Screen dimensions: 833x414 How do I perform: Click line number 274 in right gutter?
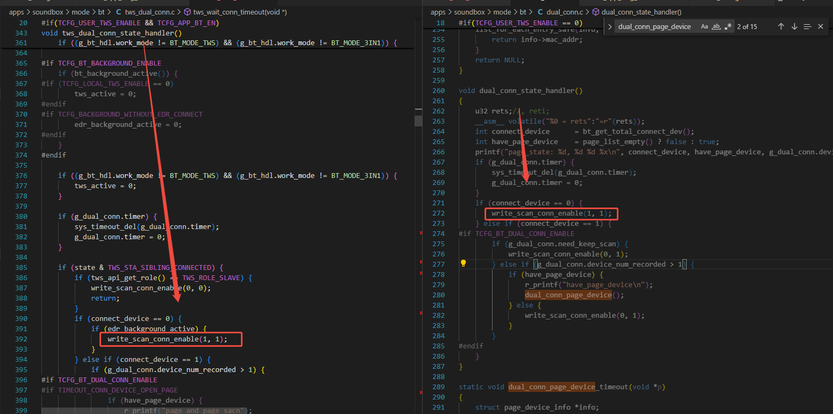(438, 233)
